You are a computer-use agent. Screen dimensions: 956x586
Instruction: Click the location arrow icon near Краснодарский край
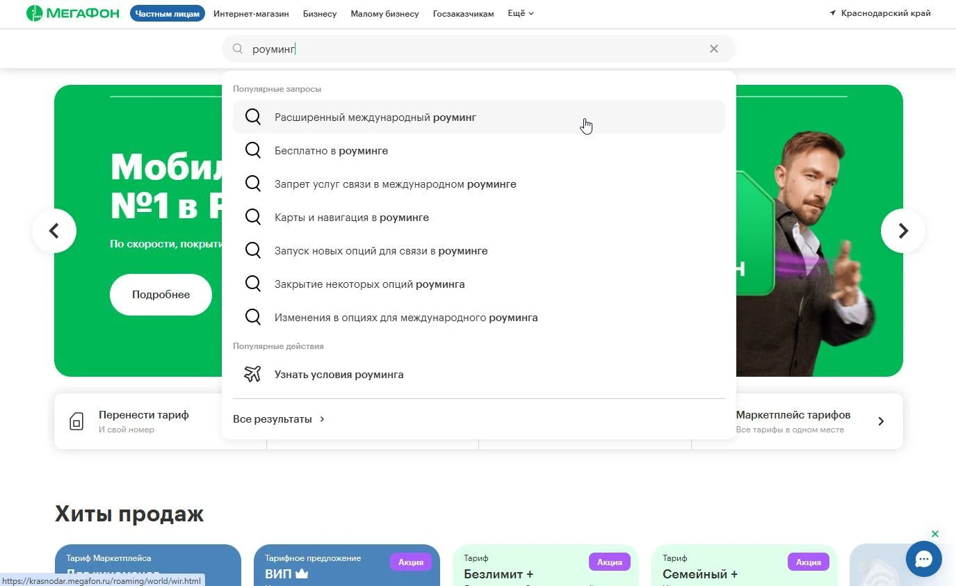pos(833,13)
